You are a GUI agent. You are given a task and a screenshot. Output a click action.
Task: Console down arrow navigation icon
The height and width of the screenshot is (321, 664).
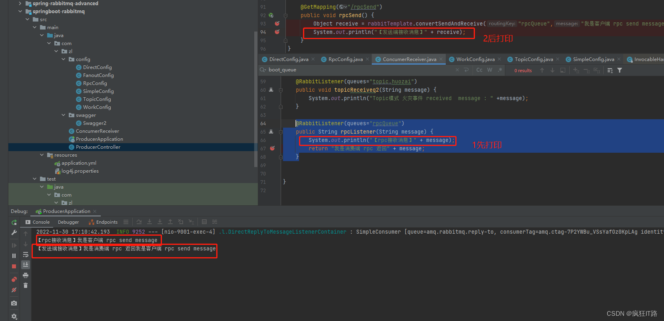[26, 244]
